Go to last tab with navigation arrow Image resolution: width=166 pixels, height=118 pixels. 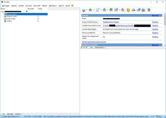pos(87,47)
